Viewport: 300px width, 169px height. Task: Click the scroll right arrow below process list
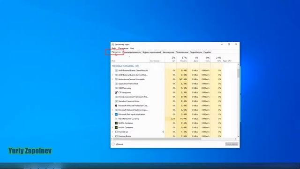pos(236,139)
